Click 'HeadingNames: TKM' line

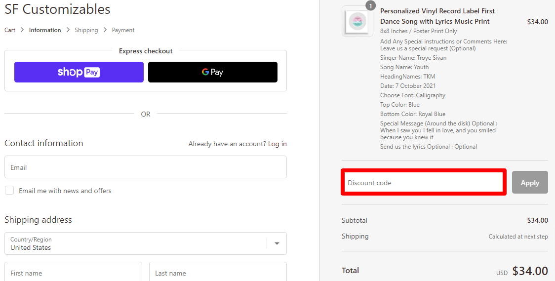coord(407,77)
